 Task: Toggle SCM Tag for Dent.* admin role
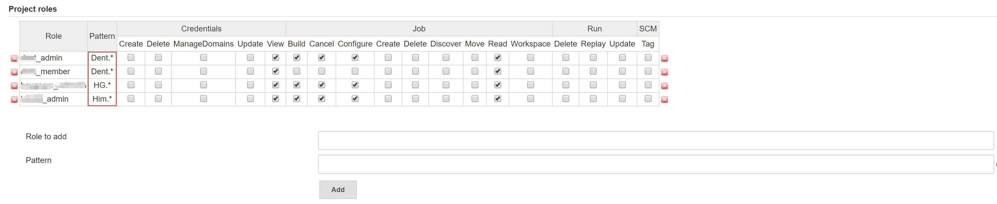(x=648, y=57)
